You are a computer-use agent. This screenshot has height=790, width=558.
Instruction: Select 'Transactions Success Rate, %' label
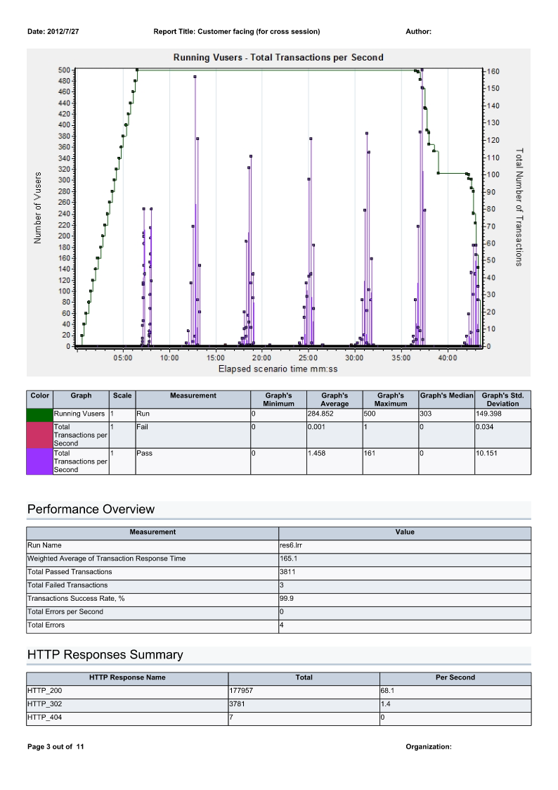(x=76, y=598)
